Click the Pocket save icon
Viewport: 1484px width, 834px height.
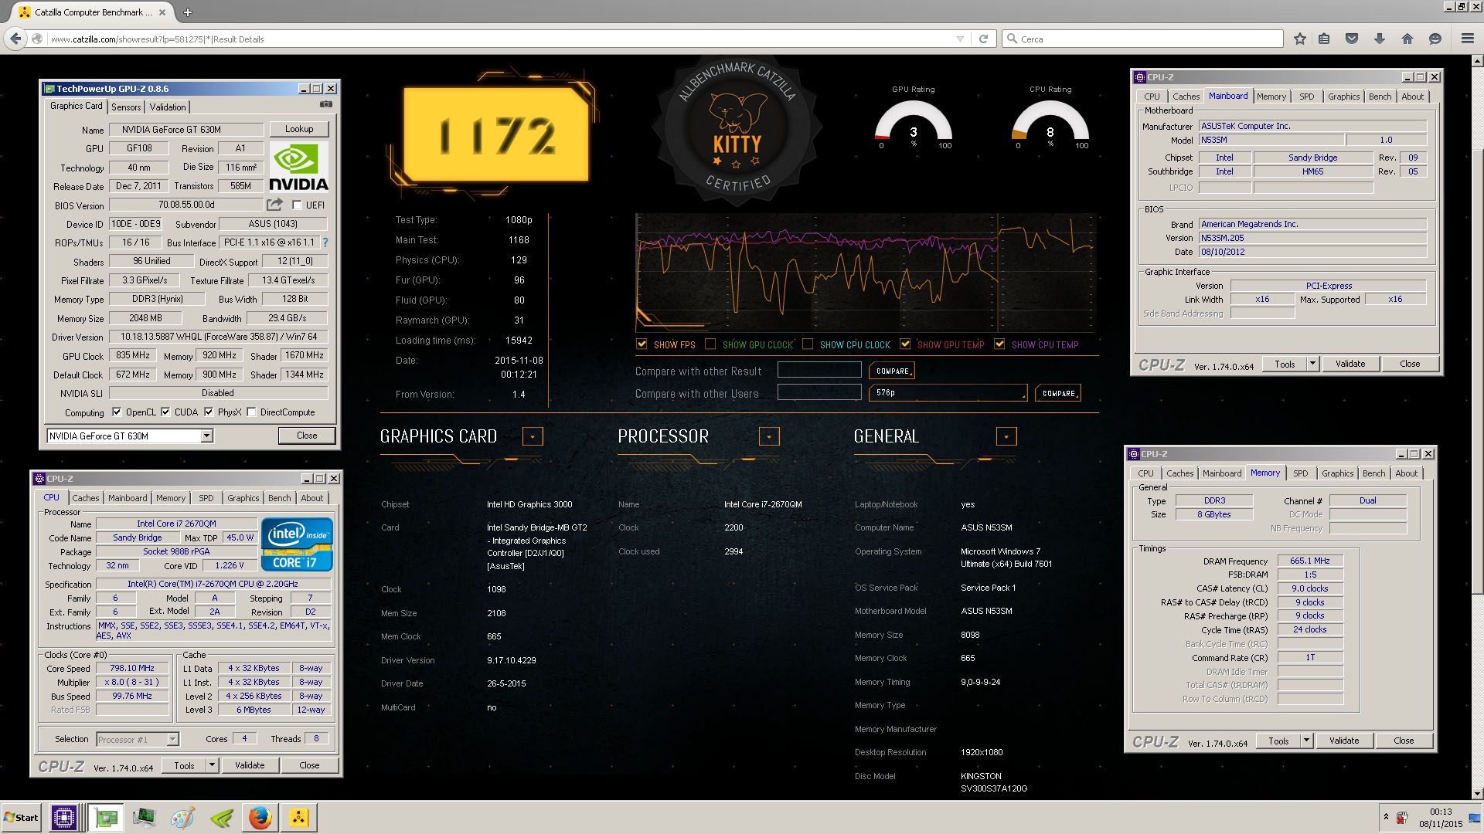point(1352,39)
